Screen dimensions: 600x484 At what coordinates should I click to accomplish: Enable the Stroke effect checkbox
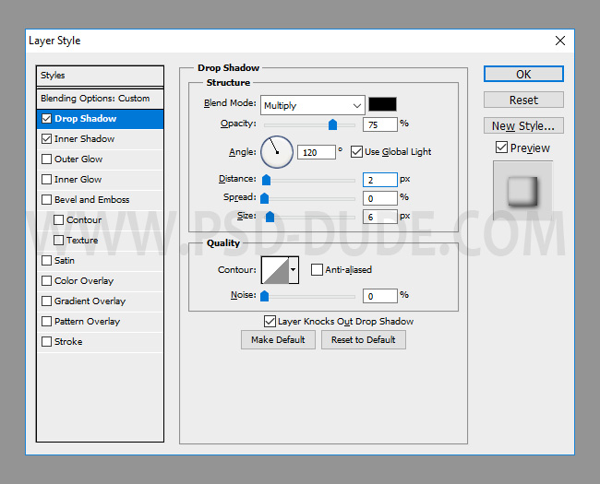click(47, 342)
